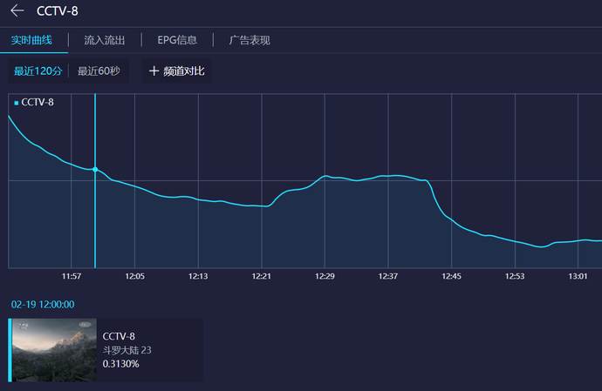Switch to the 流入流出 tab
This screenshot has width=602, height=391.
click(105, 40)
